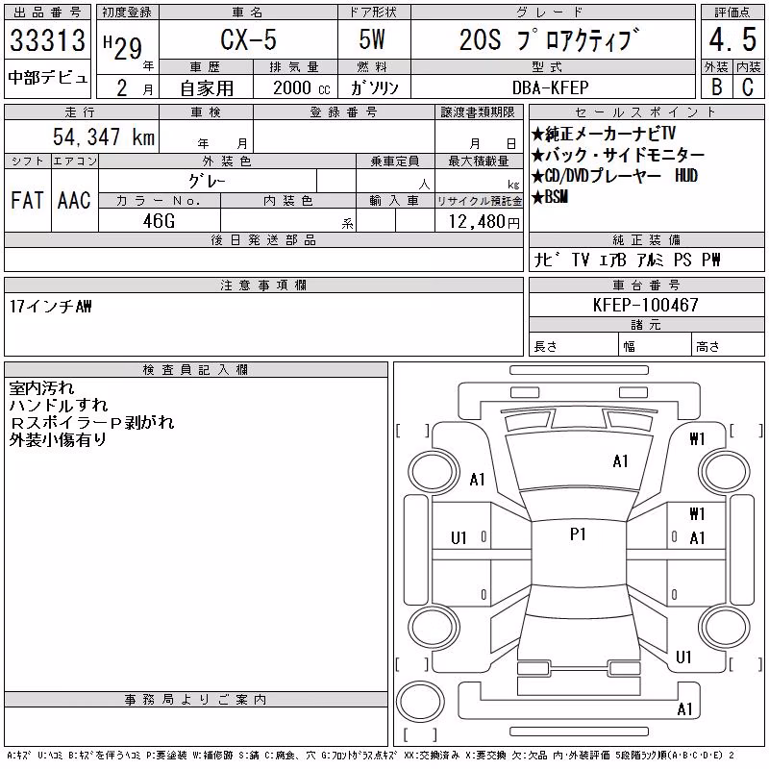Image resolution: width=769 pixels, height=769 pixels.
Task: Click the P1 mark on car roof
Action: tap(579, 534)
